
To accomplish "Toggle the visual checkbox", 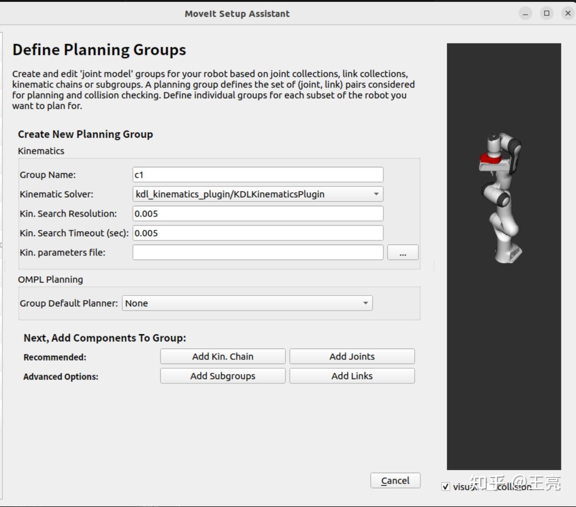I will tap(446, 487).
